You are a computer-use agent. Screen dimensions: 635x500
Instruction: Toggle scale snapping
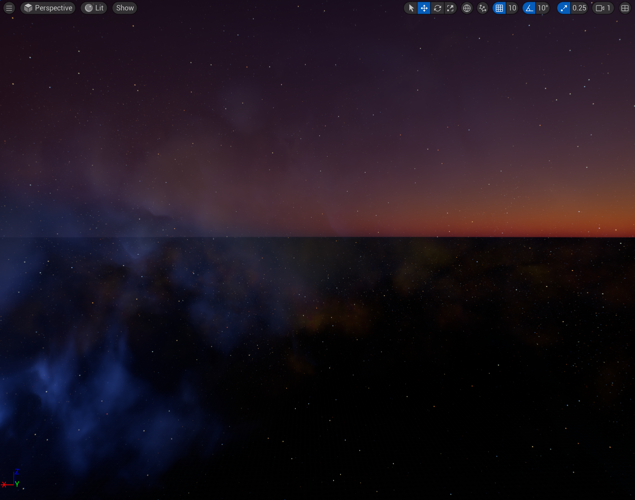coord(564,8)
